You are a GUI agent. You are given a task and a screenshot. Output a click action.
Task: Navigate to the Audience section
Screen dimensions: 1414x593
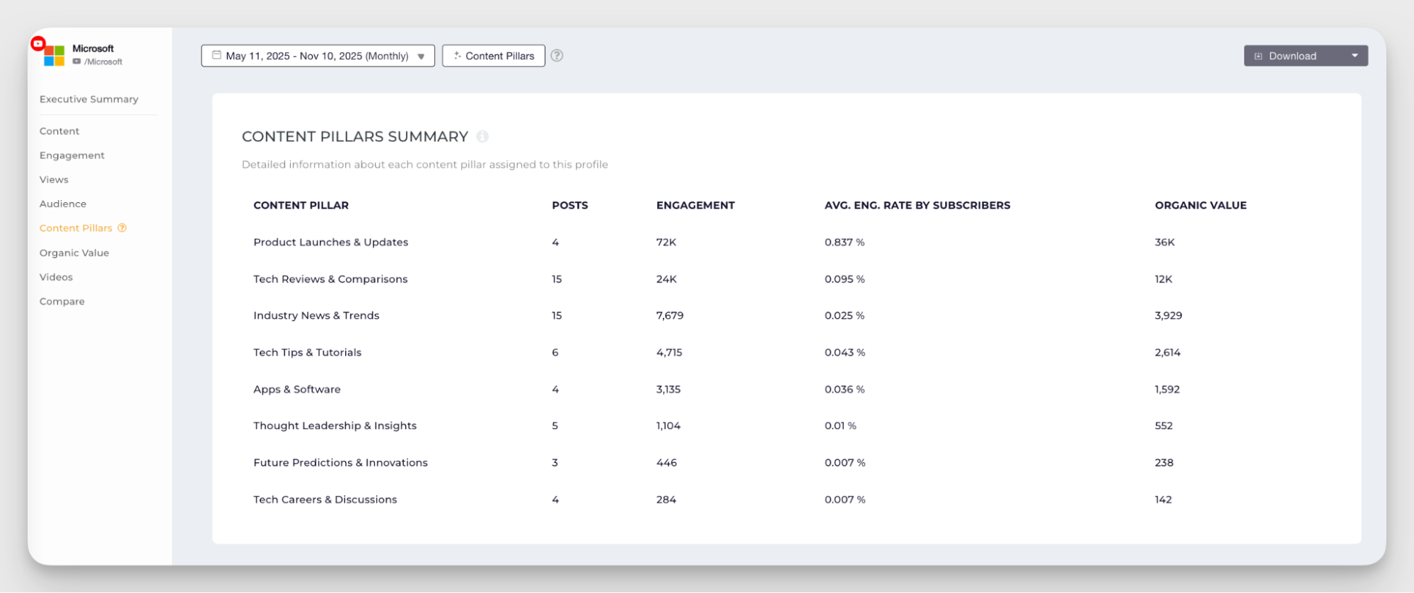click(x=63, y=204)
